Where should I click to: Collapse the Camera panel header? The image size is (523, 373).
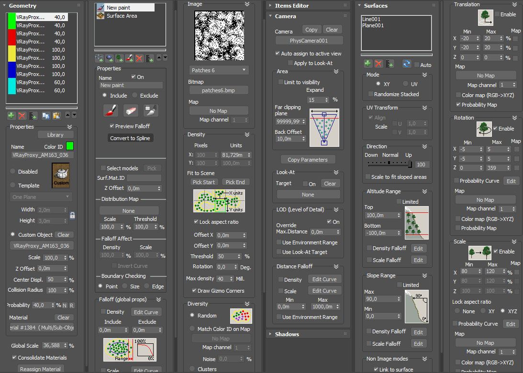[x=285, y=16]
